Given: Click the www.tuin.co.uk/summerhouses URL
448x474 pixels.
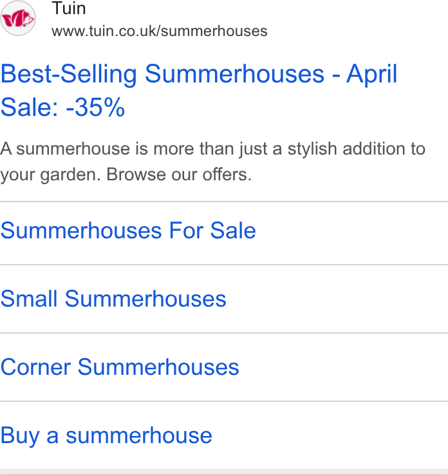Looking at the screenshot, I should (159, 31).
